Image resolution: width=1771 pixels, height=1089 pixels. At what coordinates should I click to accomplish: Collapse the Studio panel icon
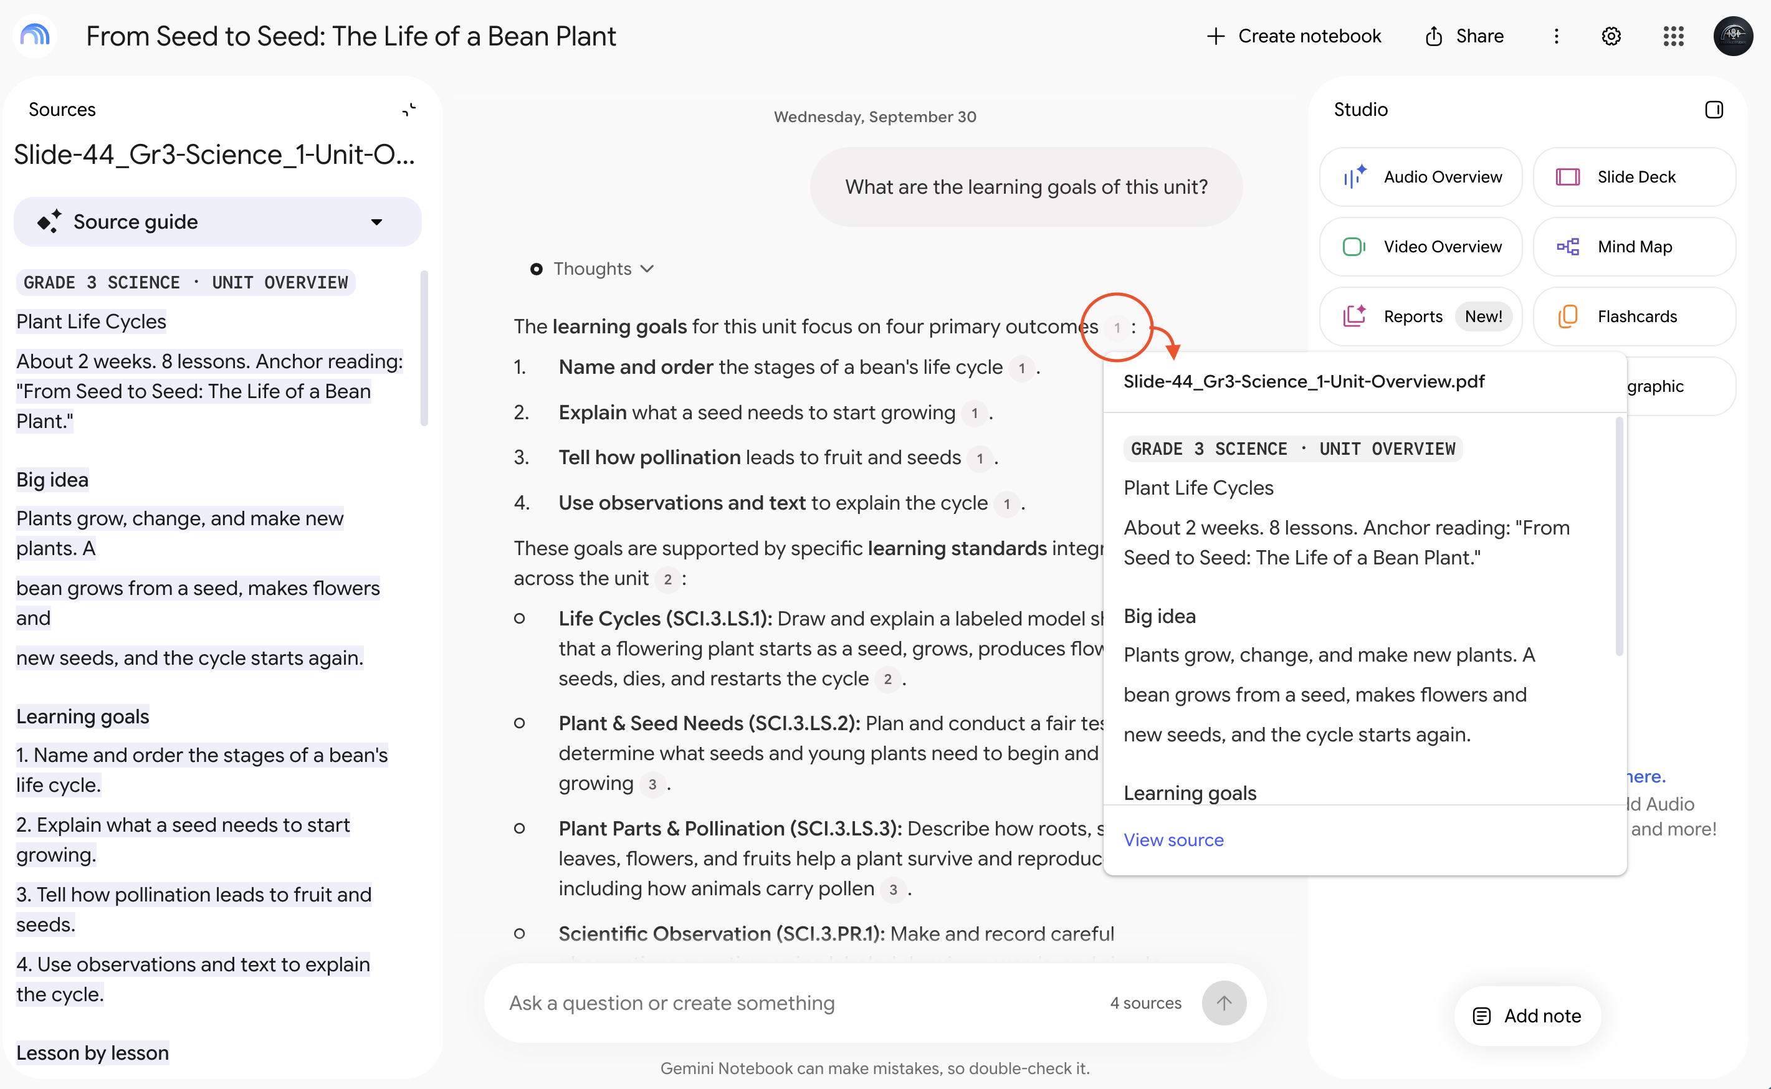[1714, 110]
